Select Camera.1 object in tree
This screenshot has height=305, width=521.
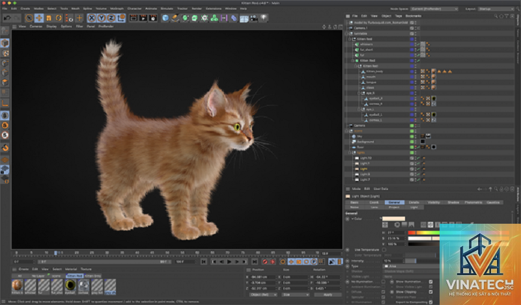click(361, 28)
